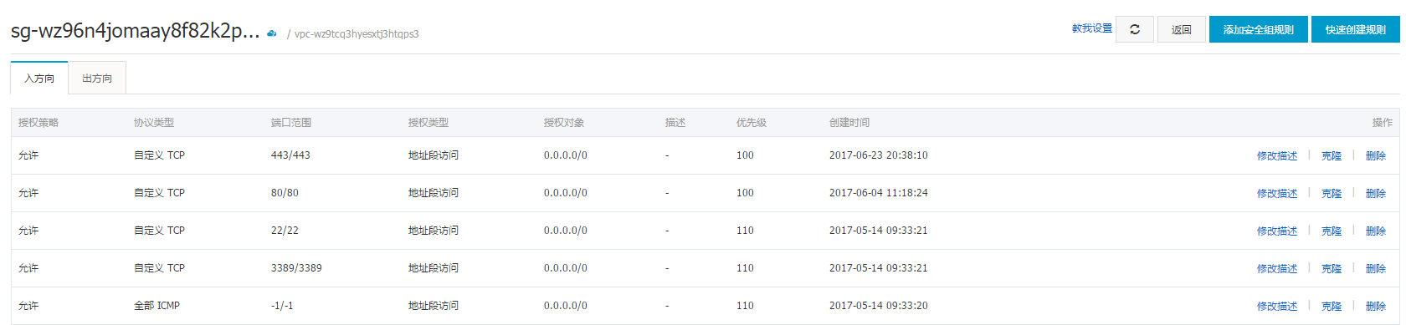Clone the 80/80 rule

tap(1332, 194)
